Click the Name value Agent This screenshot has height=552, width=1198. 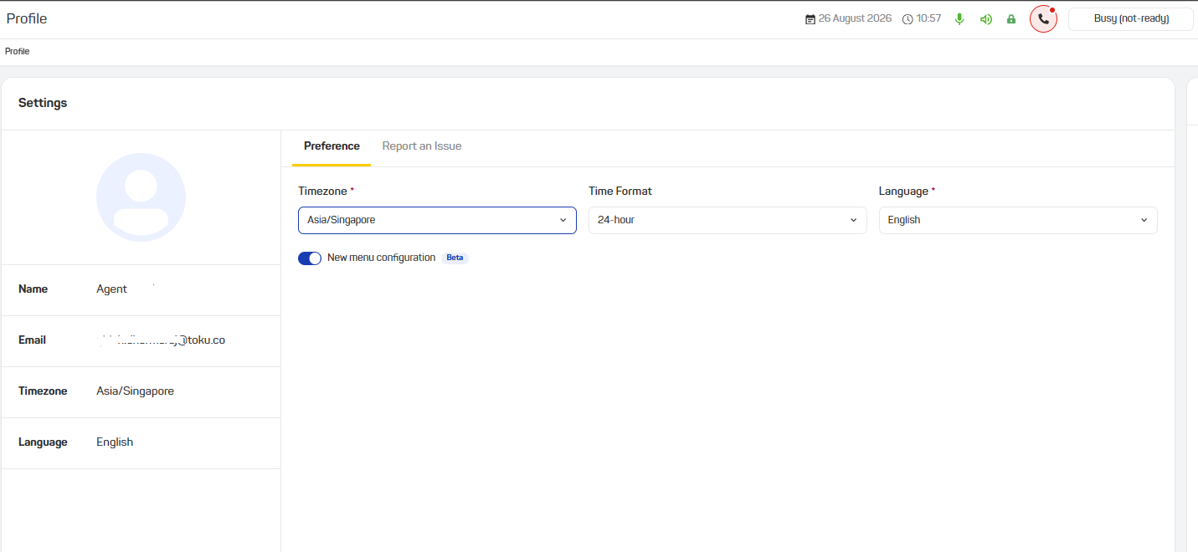point(111,289)
